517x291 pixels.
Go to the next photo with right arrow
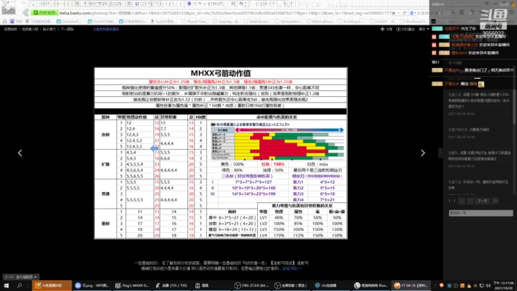pos(423,153)
